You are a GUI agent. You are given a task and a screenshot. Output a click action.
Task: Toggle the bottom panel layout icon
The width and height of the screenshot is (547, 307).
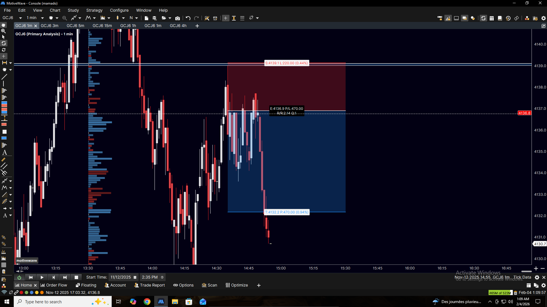tap(456, 18)
